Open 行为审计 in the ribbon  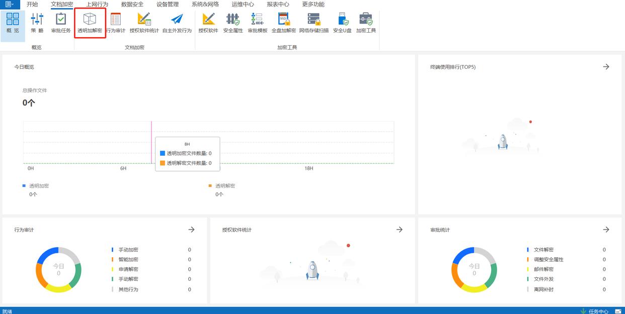point(116,23)
